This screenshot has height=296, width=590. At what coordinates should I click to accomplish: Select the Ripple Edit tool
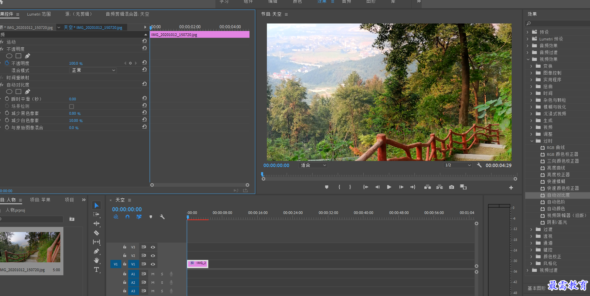coord(96,224)
